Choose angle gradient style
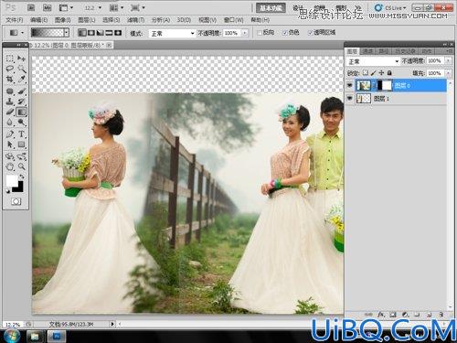This screenshot has height=343, width=457. [x=100, y=33]
